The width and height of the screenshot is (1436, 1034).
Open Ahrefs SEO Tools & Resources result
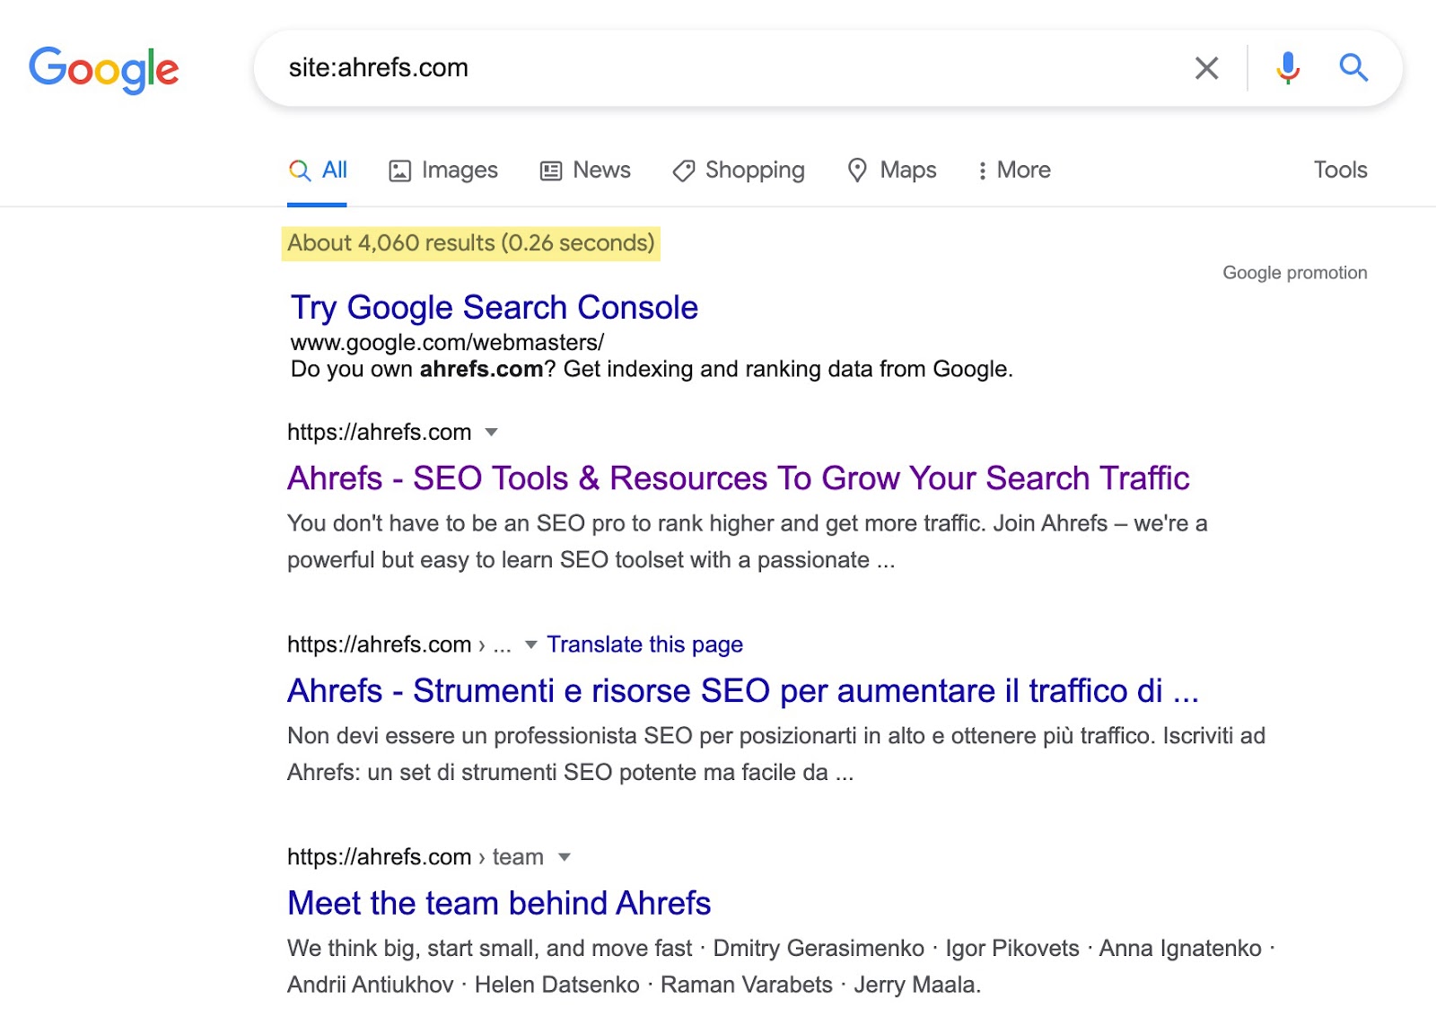738,478
